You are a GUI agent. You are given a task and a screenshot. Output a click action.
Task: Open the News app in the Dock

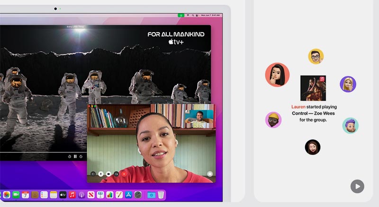[91, 195]
